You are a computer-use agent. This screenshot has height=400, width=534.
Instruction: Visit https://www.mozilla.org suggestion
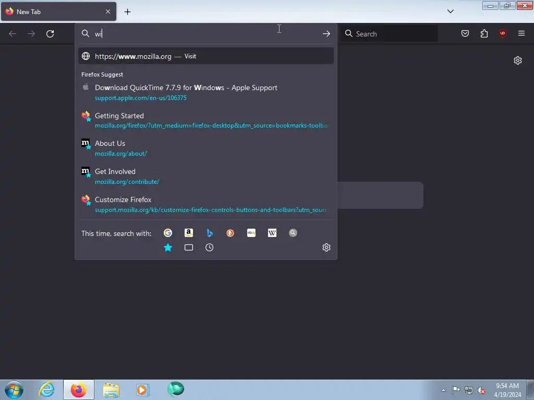click(205, 56)
